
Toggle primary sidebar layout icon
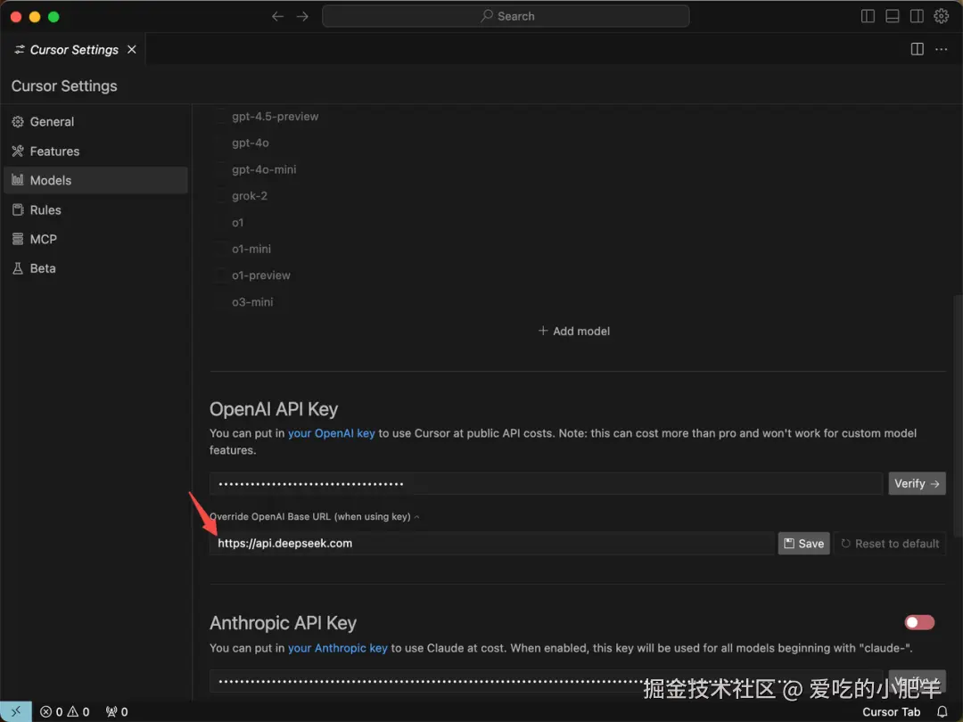[x=868, y=17]
